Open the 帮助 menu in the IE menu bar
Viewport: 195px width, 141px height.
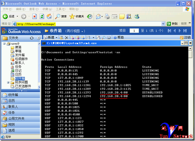coord(74,9)
